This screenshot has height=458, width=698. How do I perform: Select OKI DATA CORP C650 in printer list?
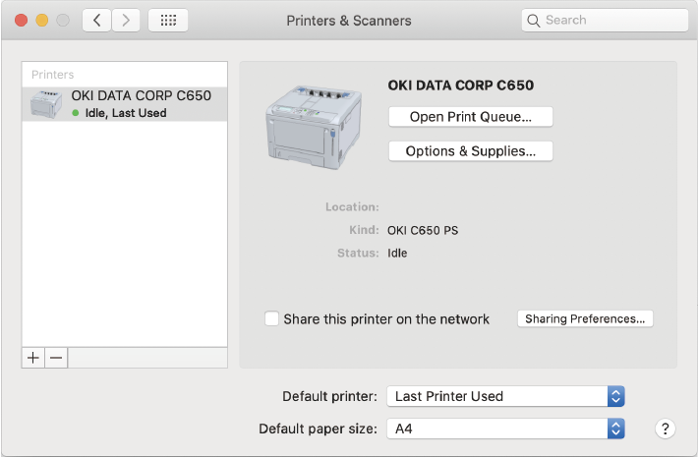click(141, 97)
